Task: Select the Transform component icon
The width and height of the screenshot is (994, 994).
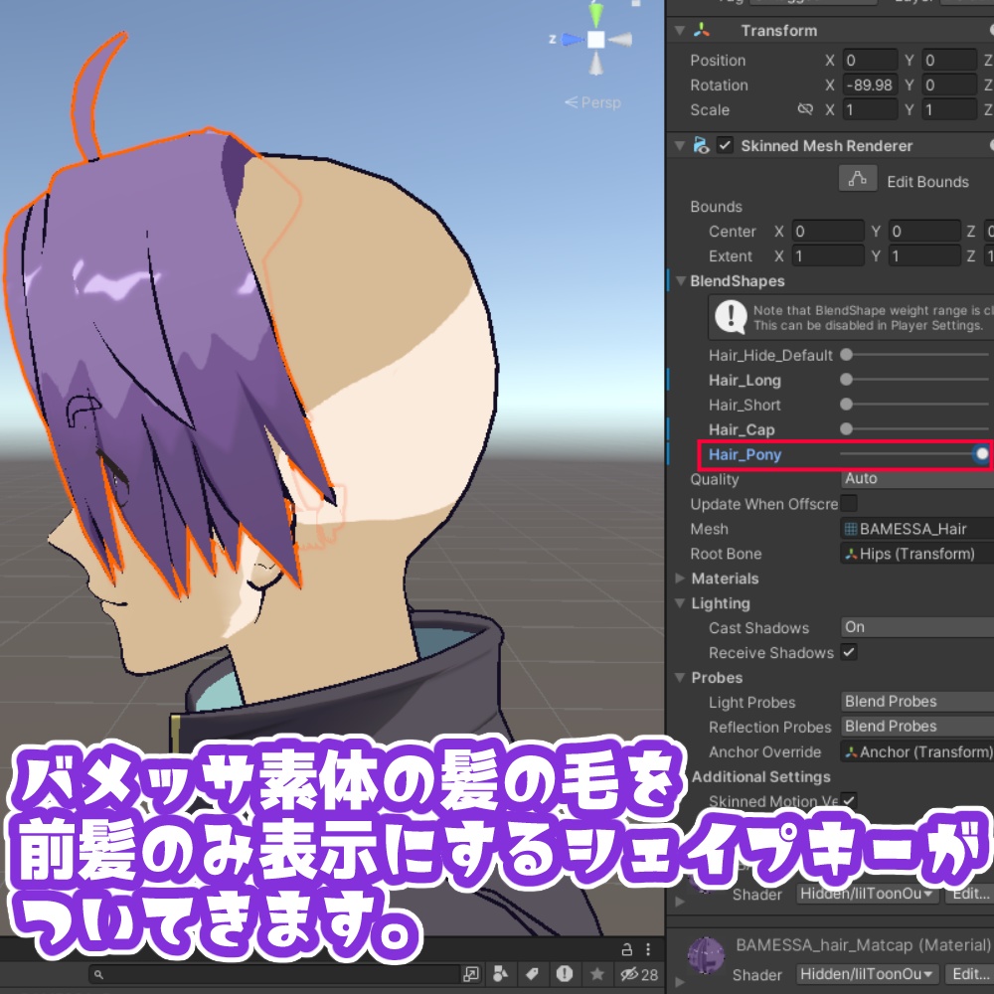Action: [699, 30]
